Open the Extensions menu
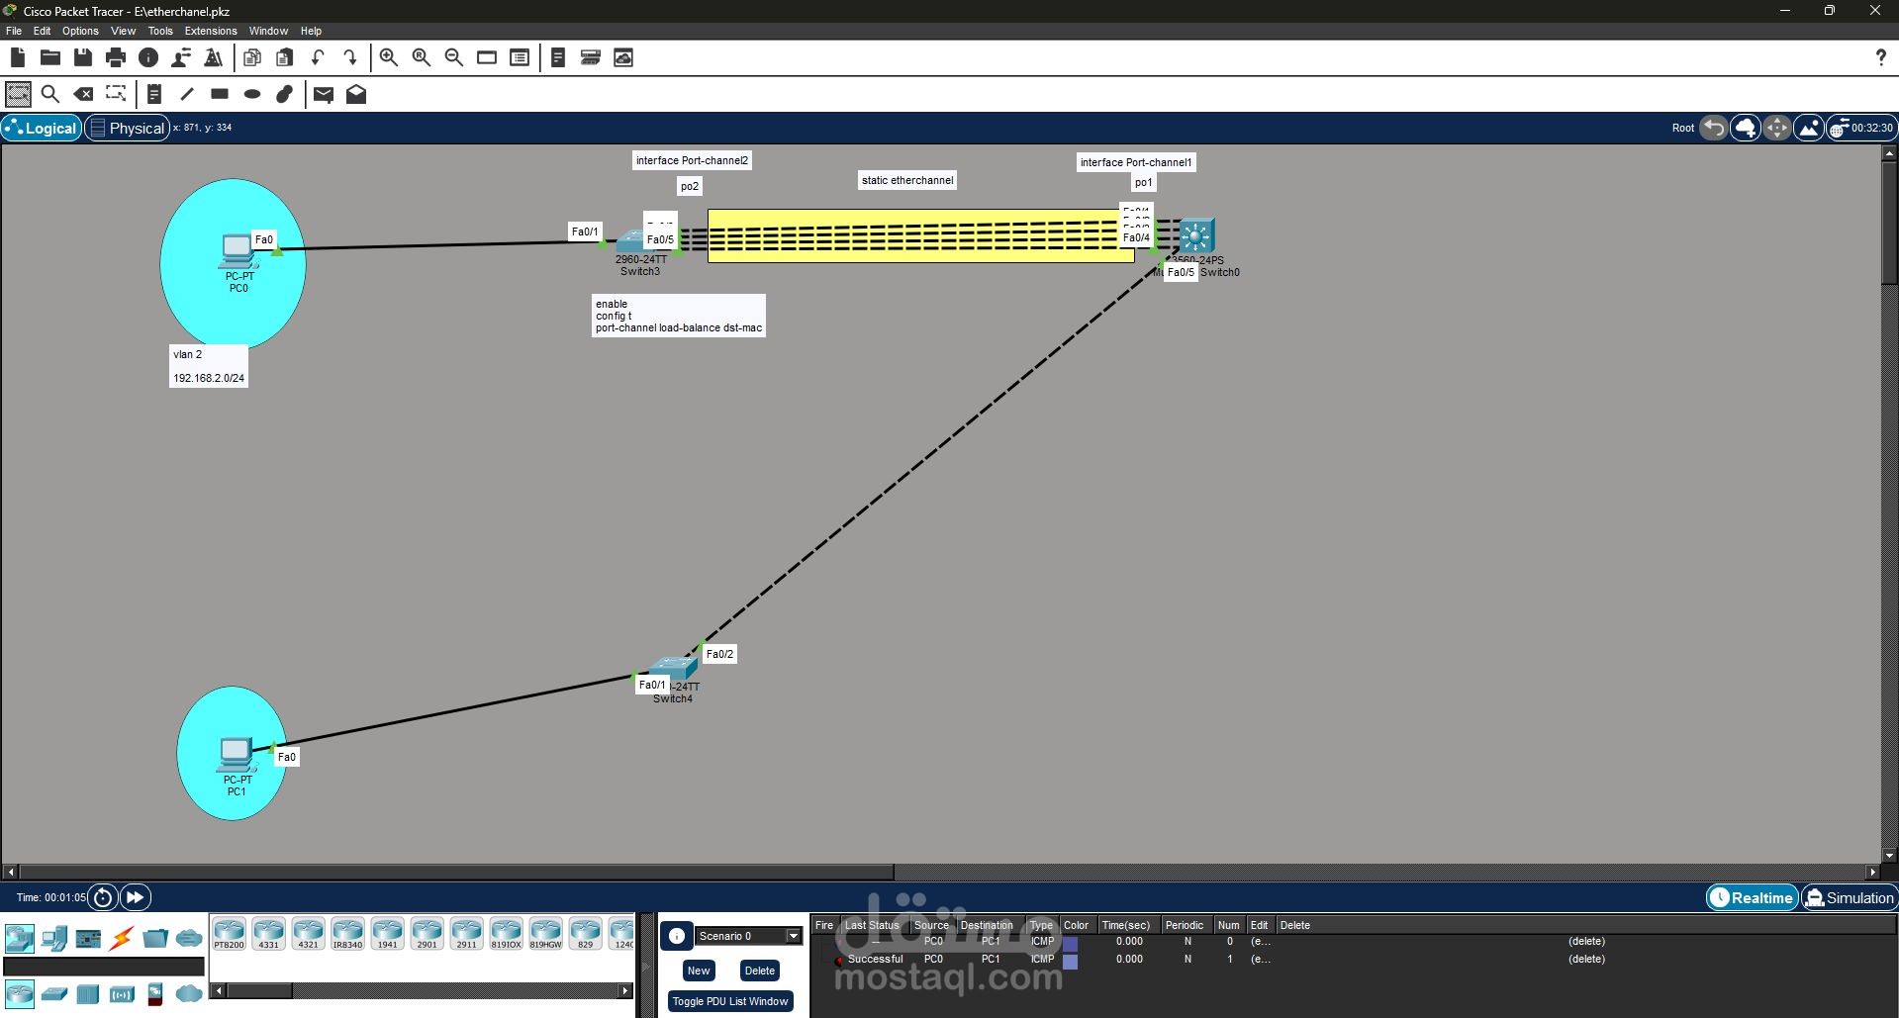Image resolution: width=1899 pixels, height=1018 pixels. pos(211,31)
